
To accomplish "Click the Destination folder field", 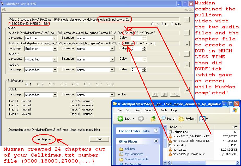I will (x=60, y=130).
